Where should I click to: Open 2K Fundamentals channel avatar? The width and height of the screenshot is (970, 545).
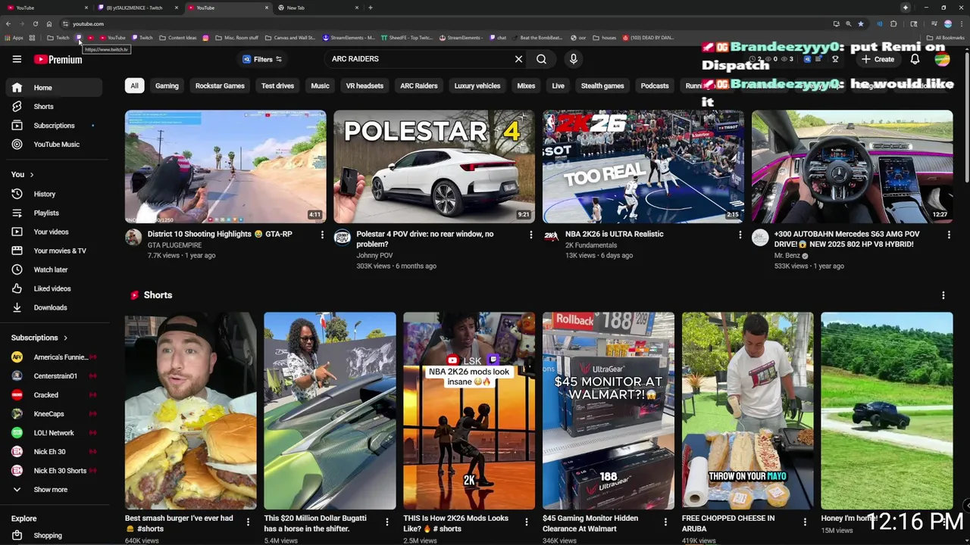(551, 238)
